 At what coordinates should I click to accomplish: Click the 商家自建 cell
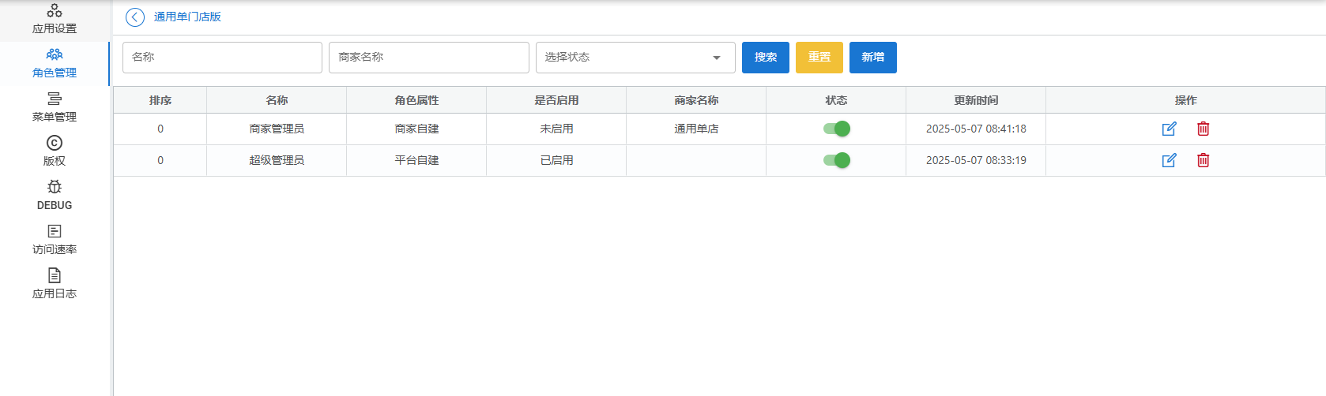416,129
